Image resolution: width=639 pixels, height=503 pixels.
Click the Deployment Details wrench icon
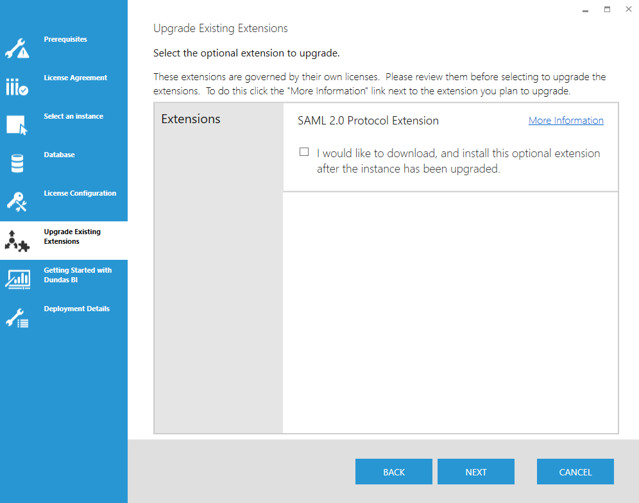click(x=17, y=318)
